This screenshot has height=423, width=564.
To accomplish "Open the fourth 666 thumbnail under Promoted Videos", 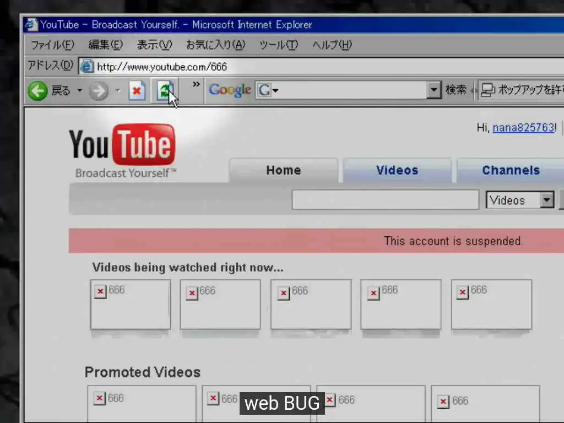I will pyautogui.click(x=485, y=404).
